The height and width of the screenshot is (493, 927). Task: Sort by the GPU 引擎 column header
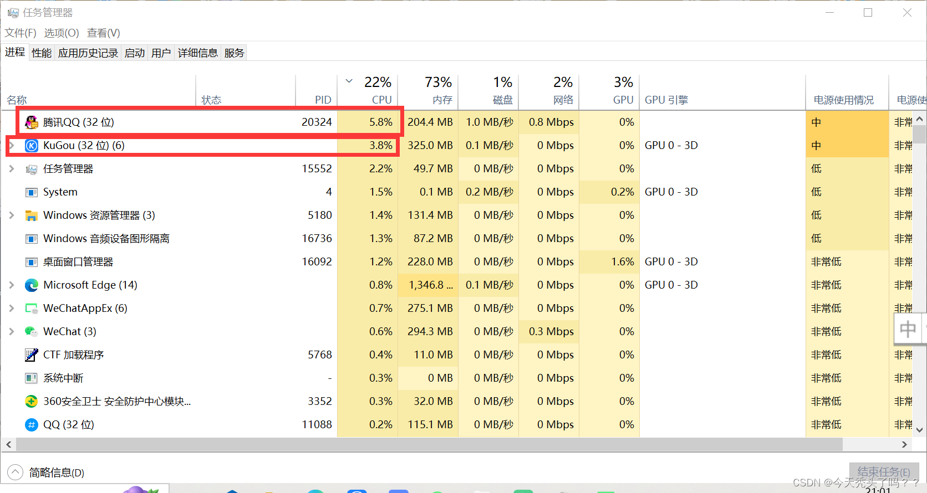point(722,92)
